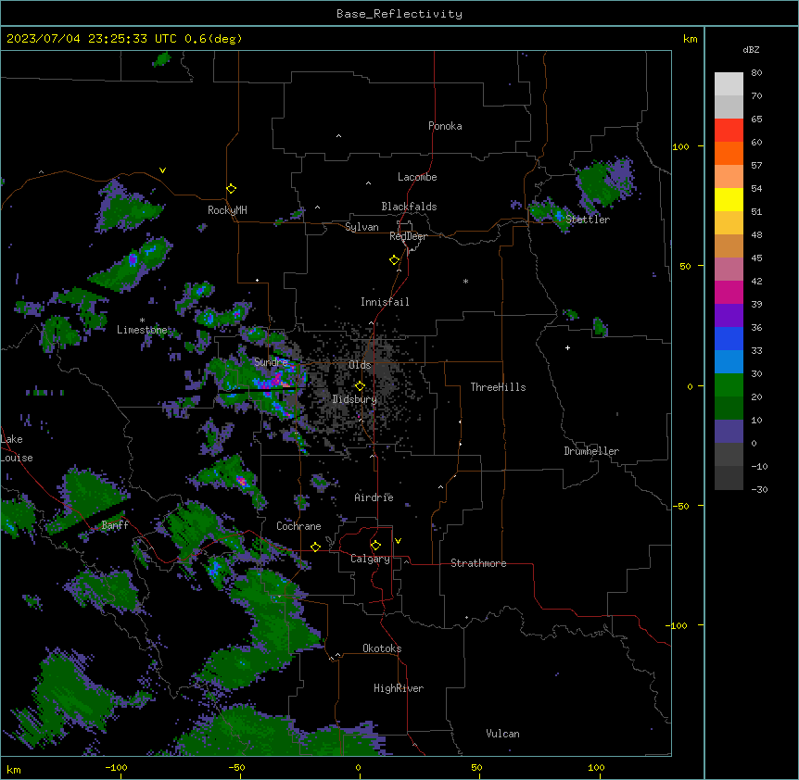
Task: Click the -30 value on dBZ legend
Action: click(x=759, y=490)
